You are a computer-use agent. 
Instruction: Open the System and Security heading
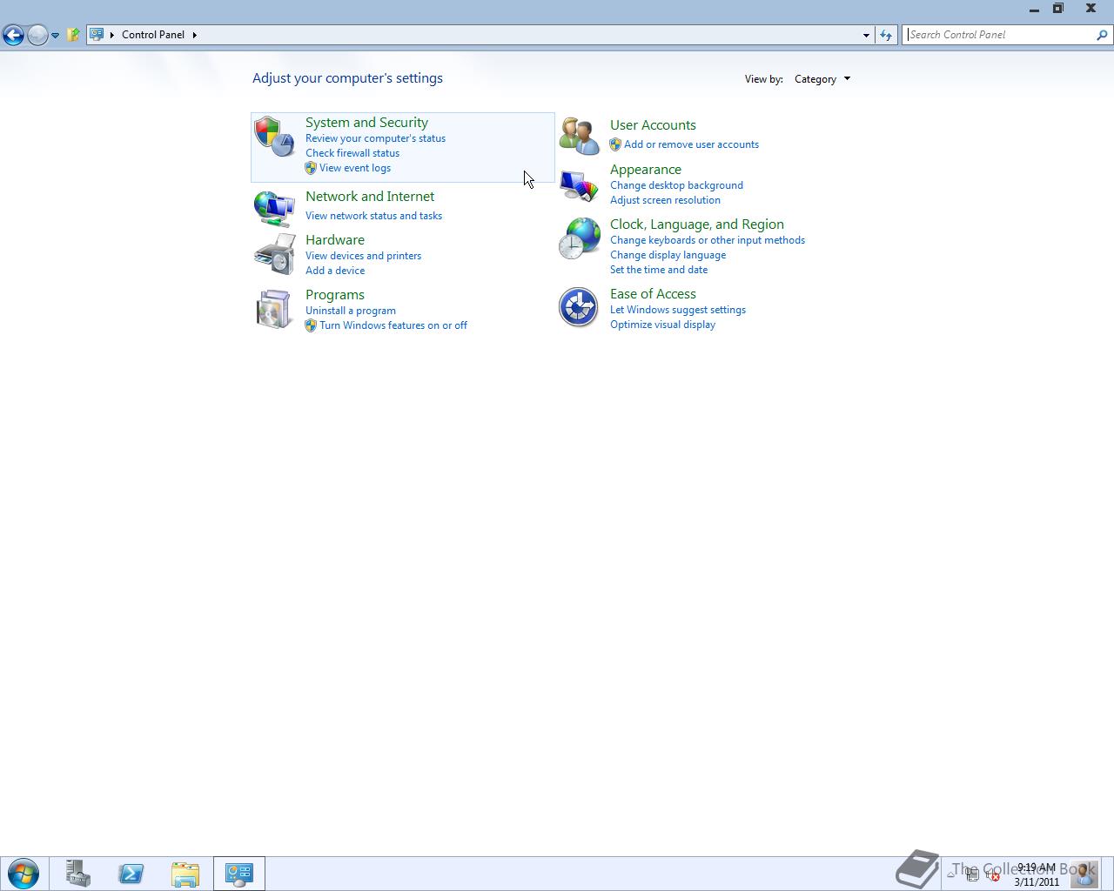pos(366,123)
